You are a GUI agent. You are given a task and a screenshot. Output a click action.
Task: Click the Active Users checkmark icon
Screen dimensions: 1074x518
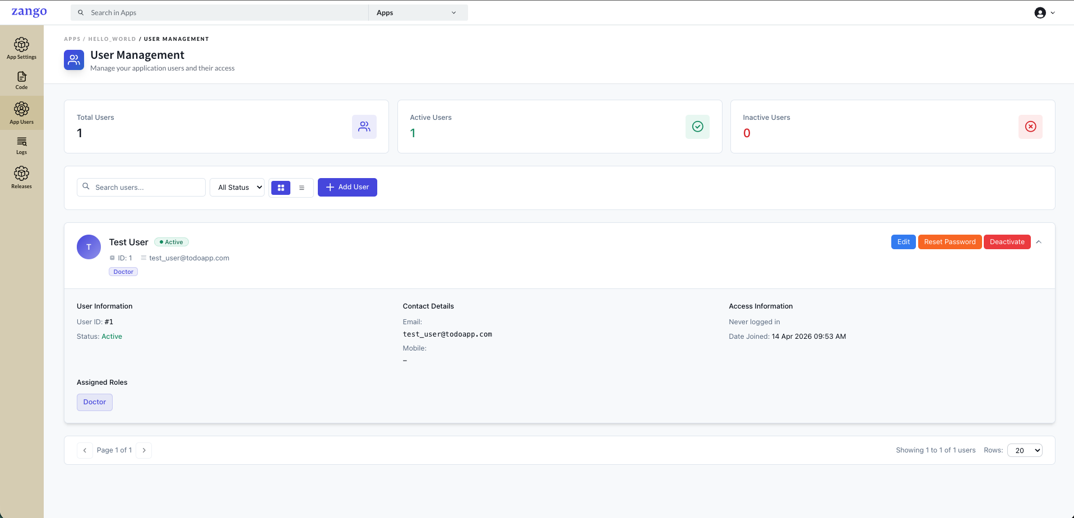tap(697, 127)
